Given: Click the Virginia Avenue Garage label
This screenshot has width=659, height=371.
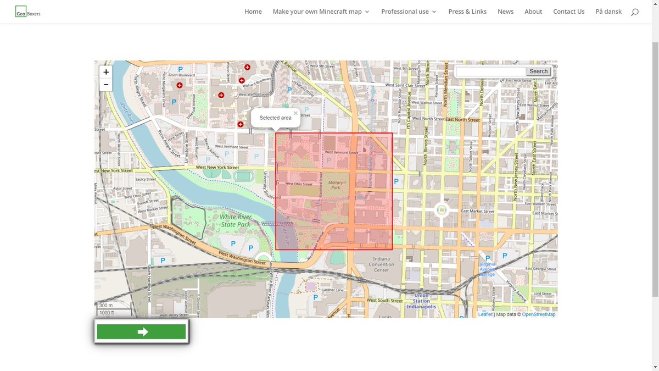Looking at the screenshot, I should (x=487, y=269).
